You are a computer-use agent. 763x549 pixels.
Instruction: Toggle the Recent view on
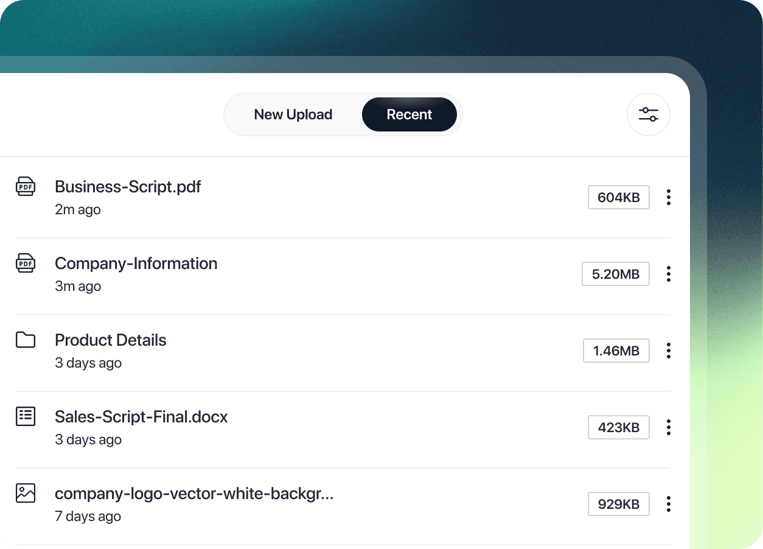tap(409, 114)
